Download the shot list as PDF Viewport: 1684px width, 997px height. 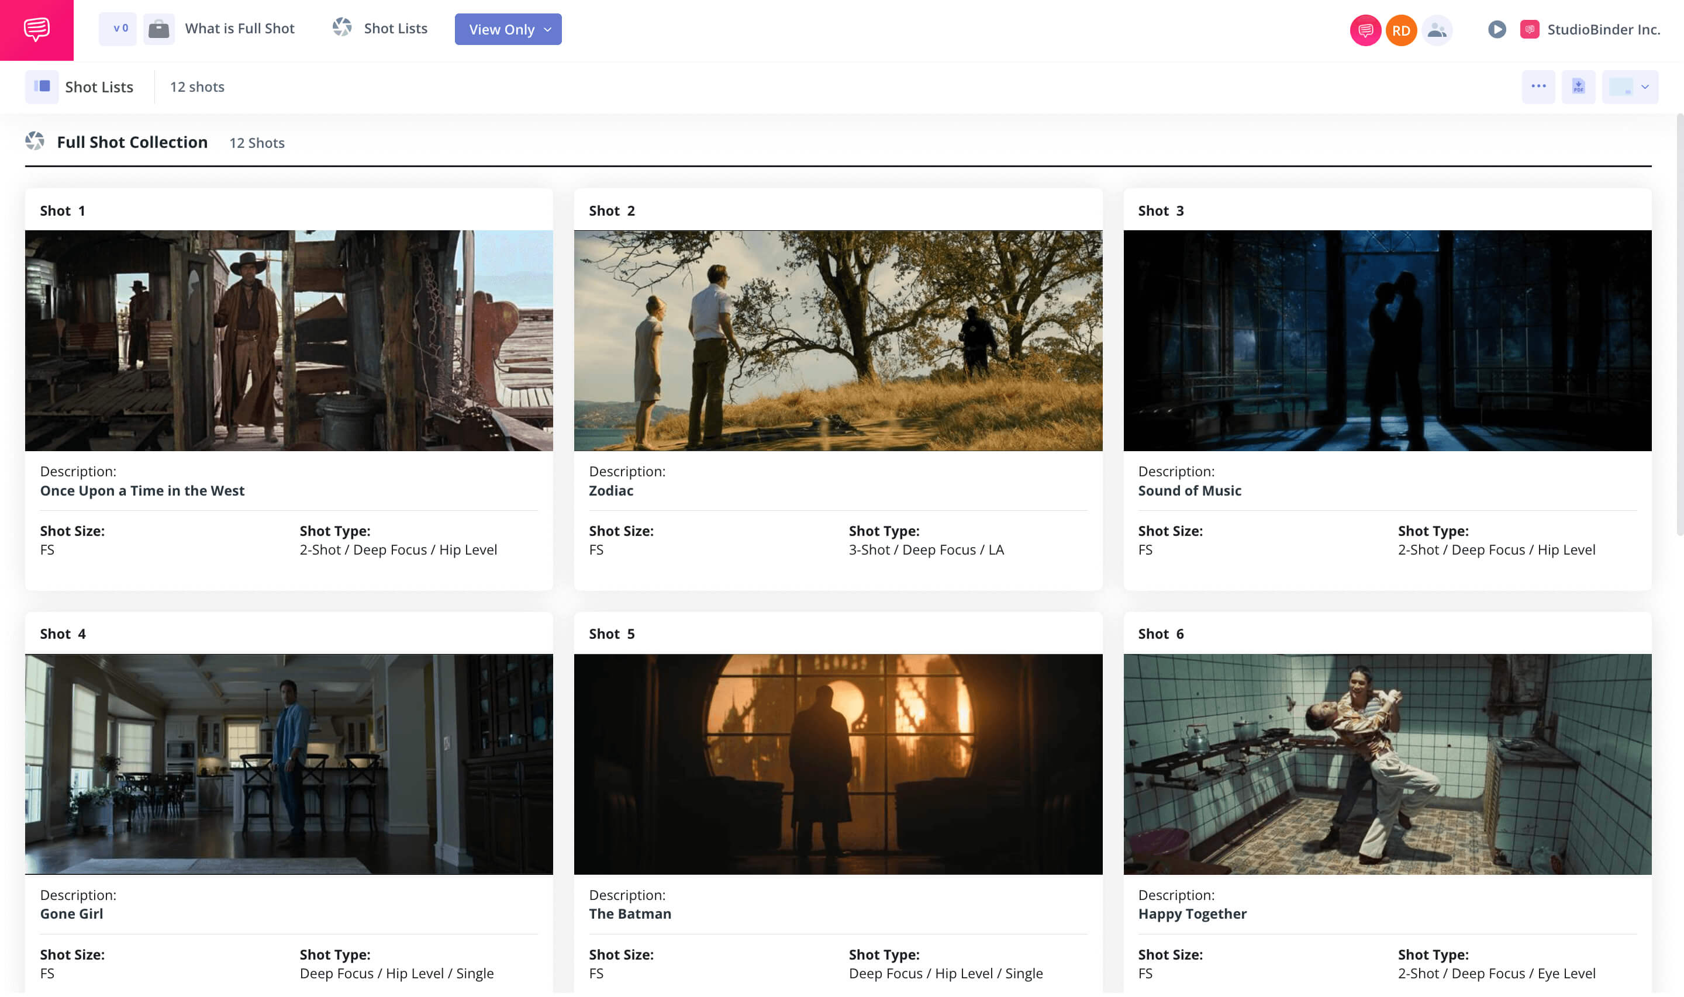click(1578, 86)
